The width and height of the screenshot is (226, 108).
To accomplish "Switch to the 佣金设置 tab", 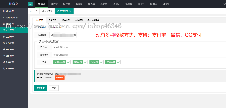I will [52, 20].
